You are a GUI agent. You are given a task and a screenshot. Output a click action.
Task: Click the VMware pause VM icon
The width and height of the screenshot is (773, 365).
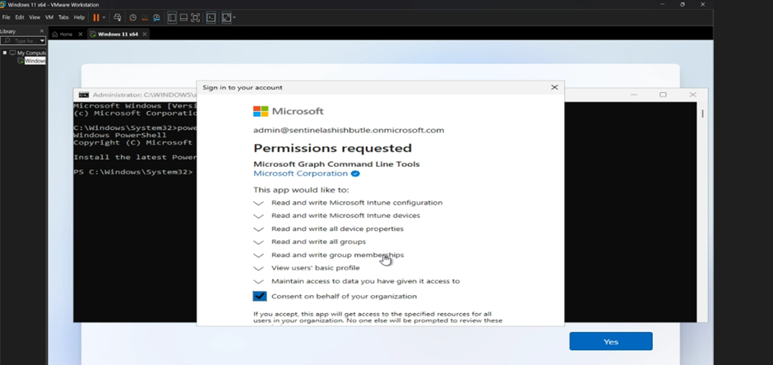96,17
